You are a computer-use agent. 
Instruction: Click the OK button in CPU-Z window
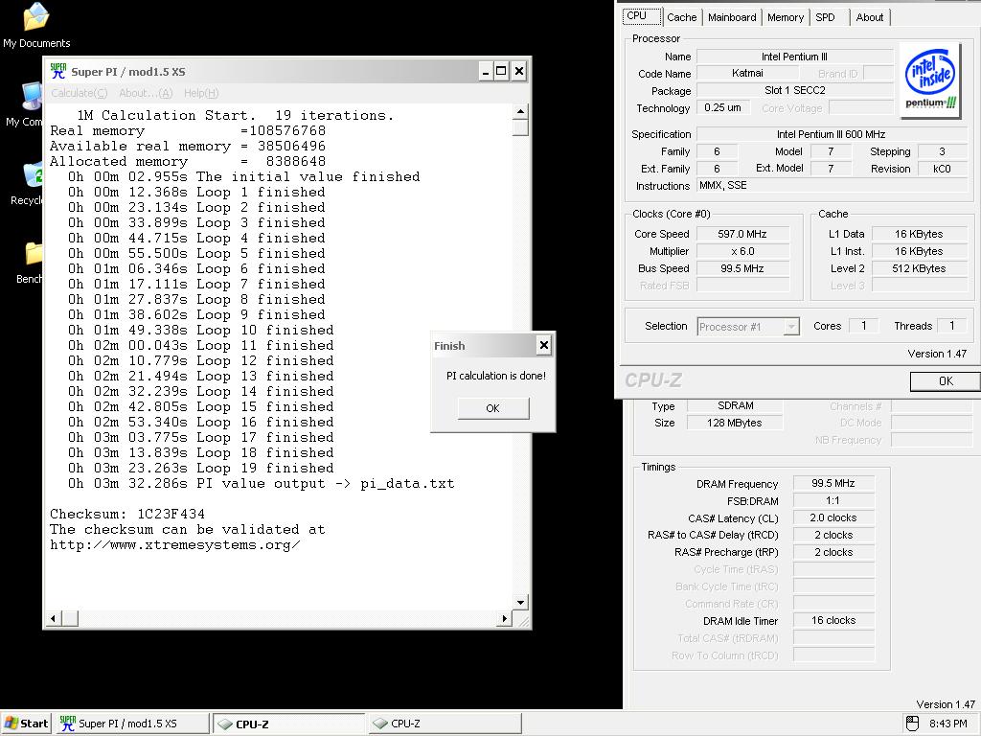click(x=946, y=381)
